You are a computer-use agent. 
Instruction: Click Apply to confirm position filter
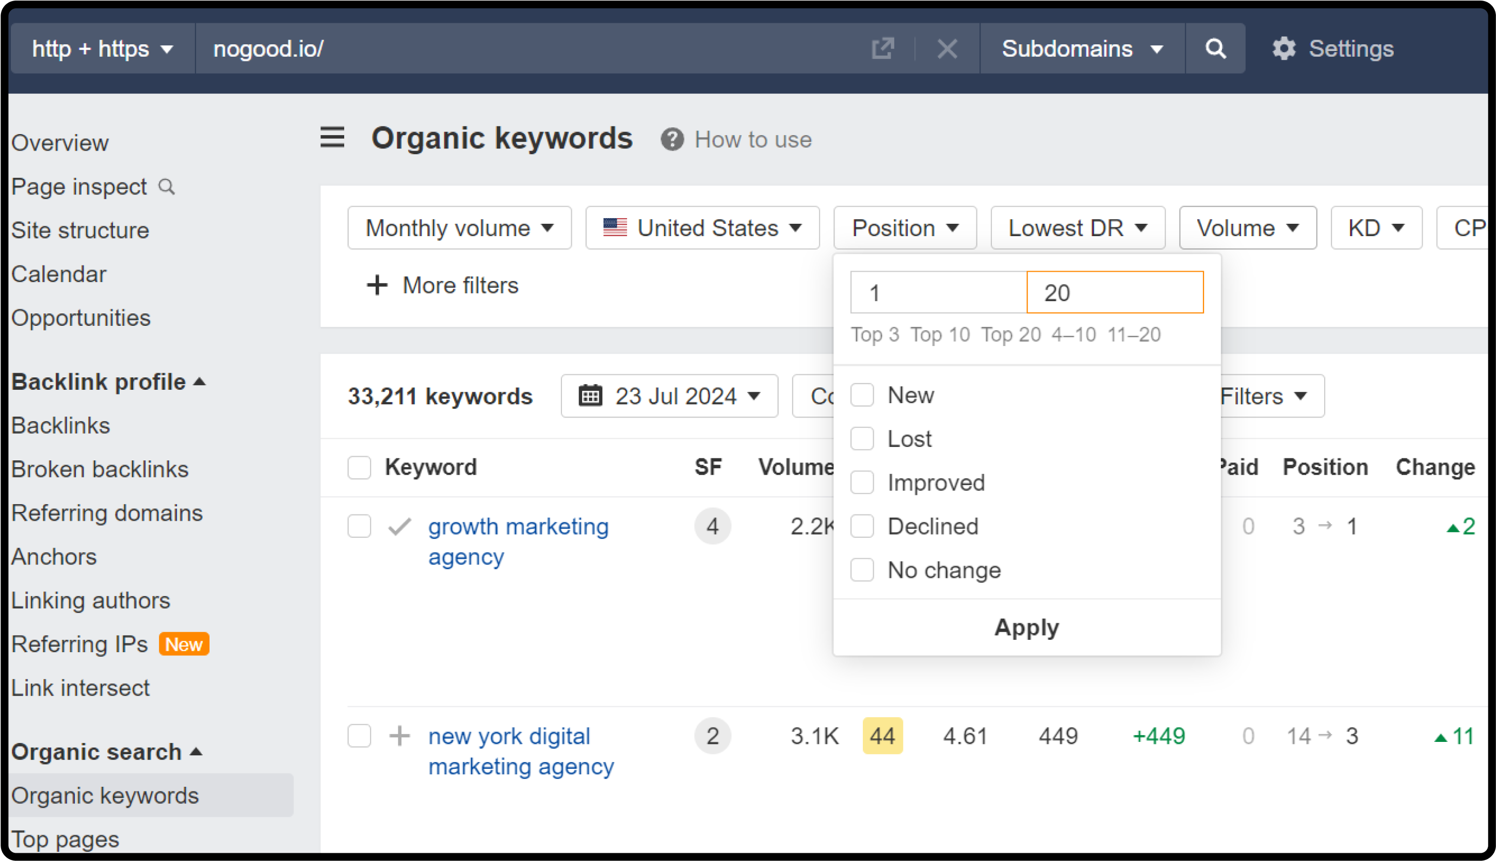[x=1026, y=627]
